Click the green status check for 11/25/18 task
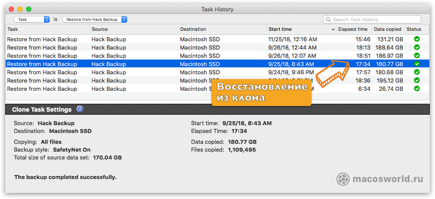 [x=417, y=39]
